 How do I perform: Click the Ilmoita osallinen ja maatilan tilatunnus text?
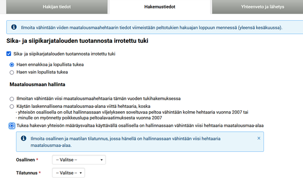125,142
